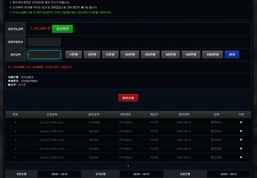The width and height of the screenshot is (257, 178).
Task: Click the green 정산확인 button
Action: tap(62, 29)
